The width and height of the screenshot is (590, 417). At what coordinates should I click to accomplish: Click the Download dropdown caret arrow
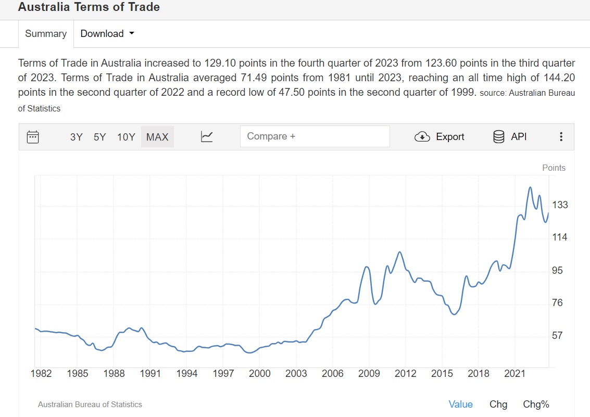coord(131,33)
